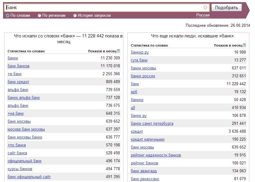The height and width of the screenshot is (182, 255).
Task: Open the 'банки альфа банк' link
Action: tap(24, 98)
